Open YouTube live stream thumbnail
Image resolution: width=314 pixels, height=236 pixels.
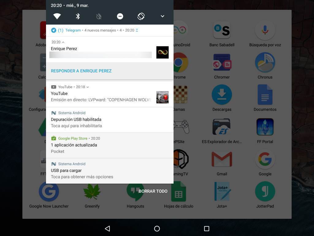163,97
